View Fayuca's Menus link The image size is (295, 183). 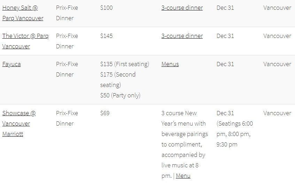tap(170, 64)
